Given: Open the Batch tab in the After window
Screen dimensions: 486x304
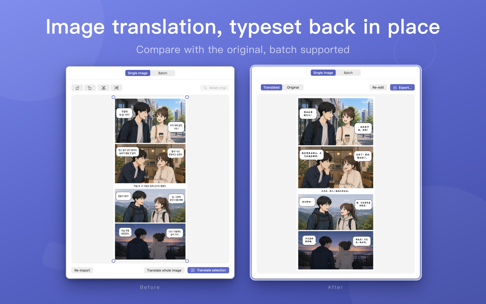Looking at the screenshot, I should 348,73.
